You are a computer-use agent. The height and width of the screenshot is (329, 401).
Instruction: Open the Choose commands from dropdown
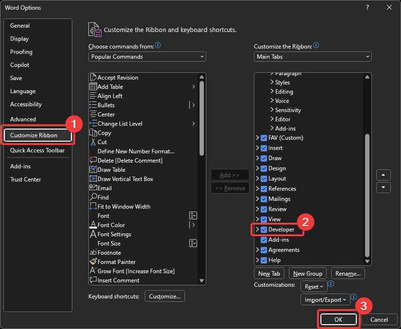[x=147, y=56]
